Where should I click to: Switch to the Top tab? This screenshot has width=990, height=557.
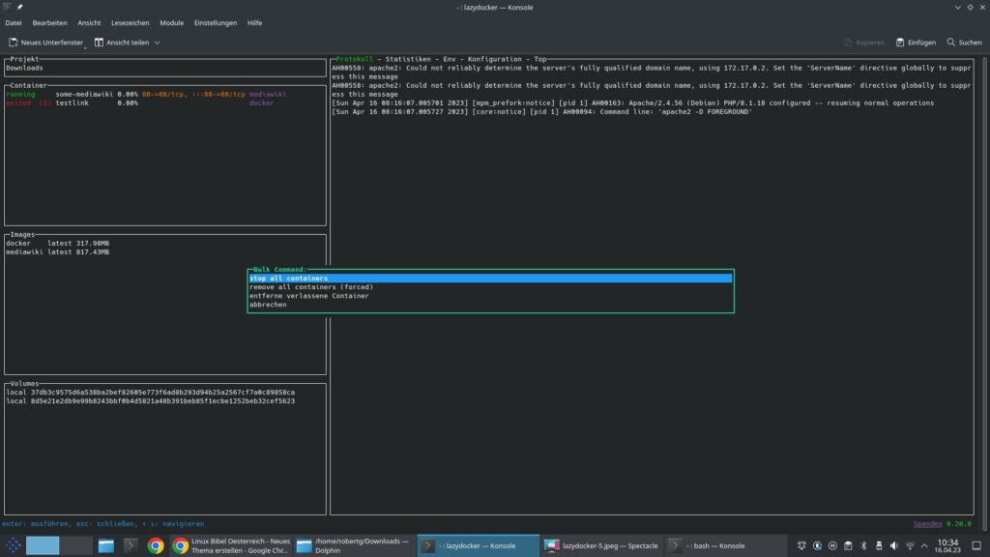[x=539, y=59]
